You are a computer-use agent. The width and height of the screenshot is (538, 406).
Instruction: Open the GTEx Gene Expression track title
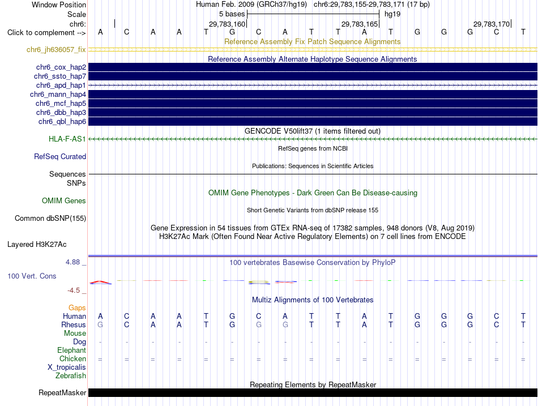coord(313,228)
